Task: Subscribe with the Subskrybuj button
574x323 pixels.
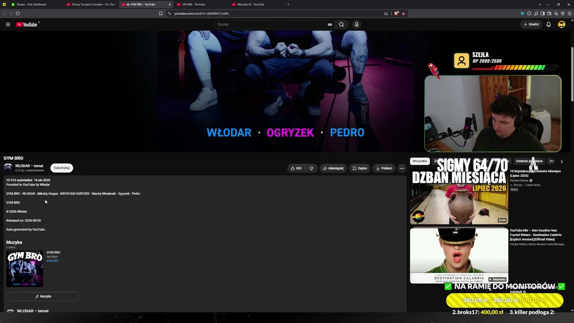Action: point(62,168)
